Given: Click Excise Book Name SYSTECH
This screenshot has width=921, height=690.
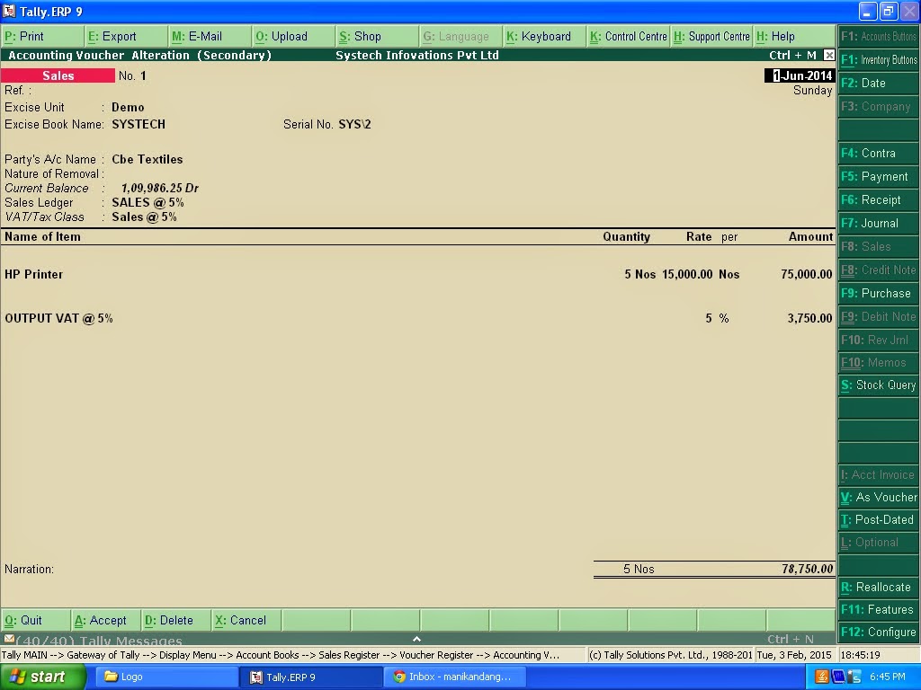Looking at the screenshot, I should 139,124.
